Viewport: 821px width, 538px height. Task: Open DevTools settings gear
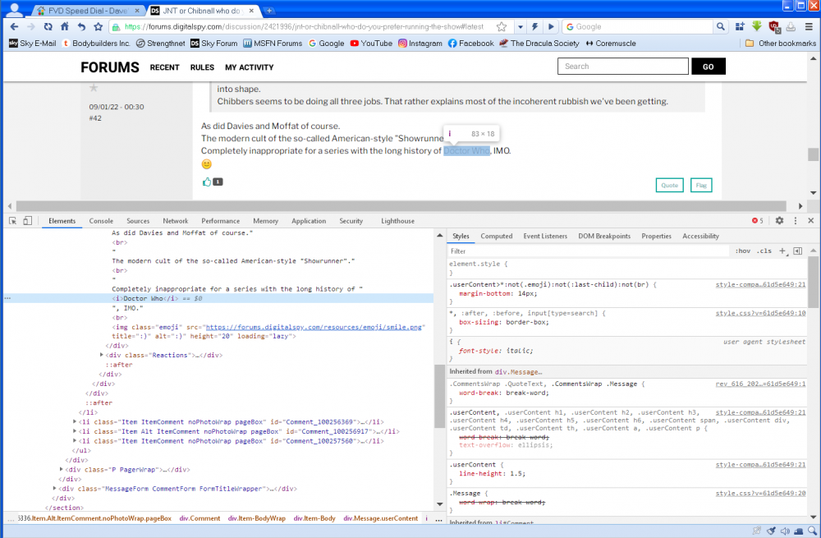click(x=779, y=221)
